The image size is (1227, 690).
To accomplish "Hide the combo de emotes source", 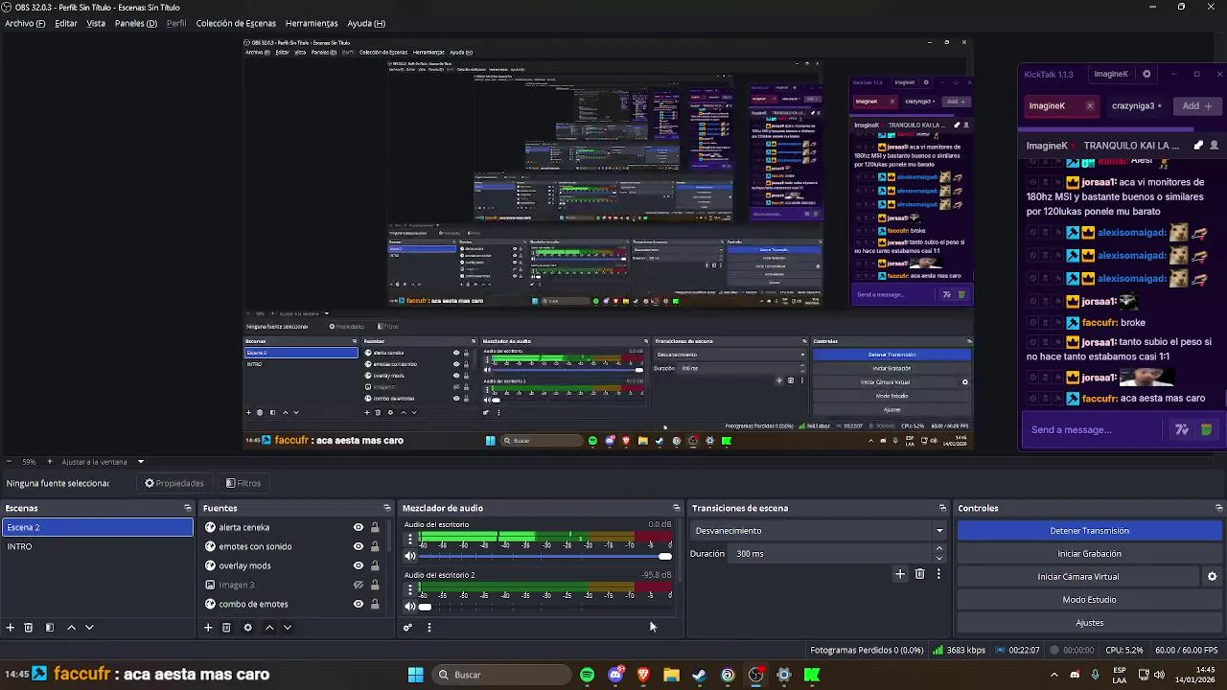I will pos(359,604).
